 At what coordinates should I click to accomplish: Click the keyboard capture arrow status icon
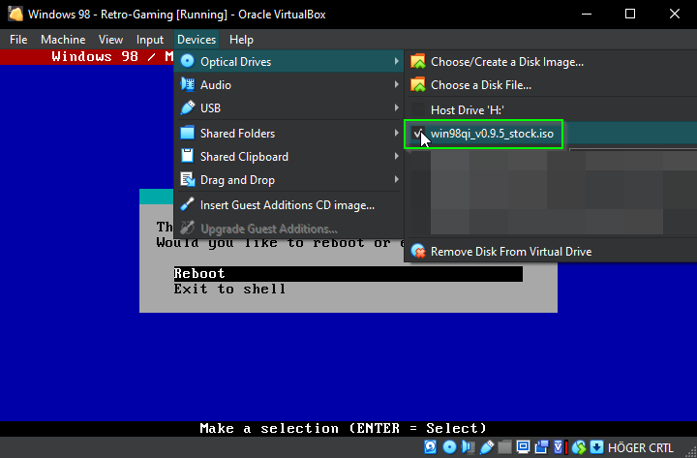click(596, 447)
